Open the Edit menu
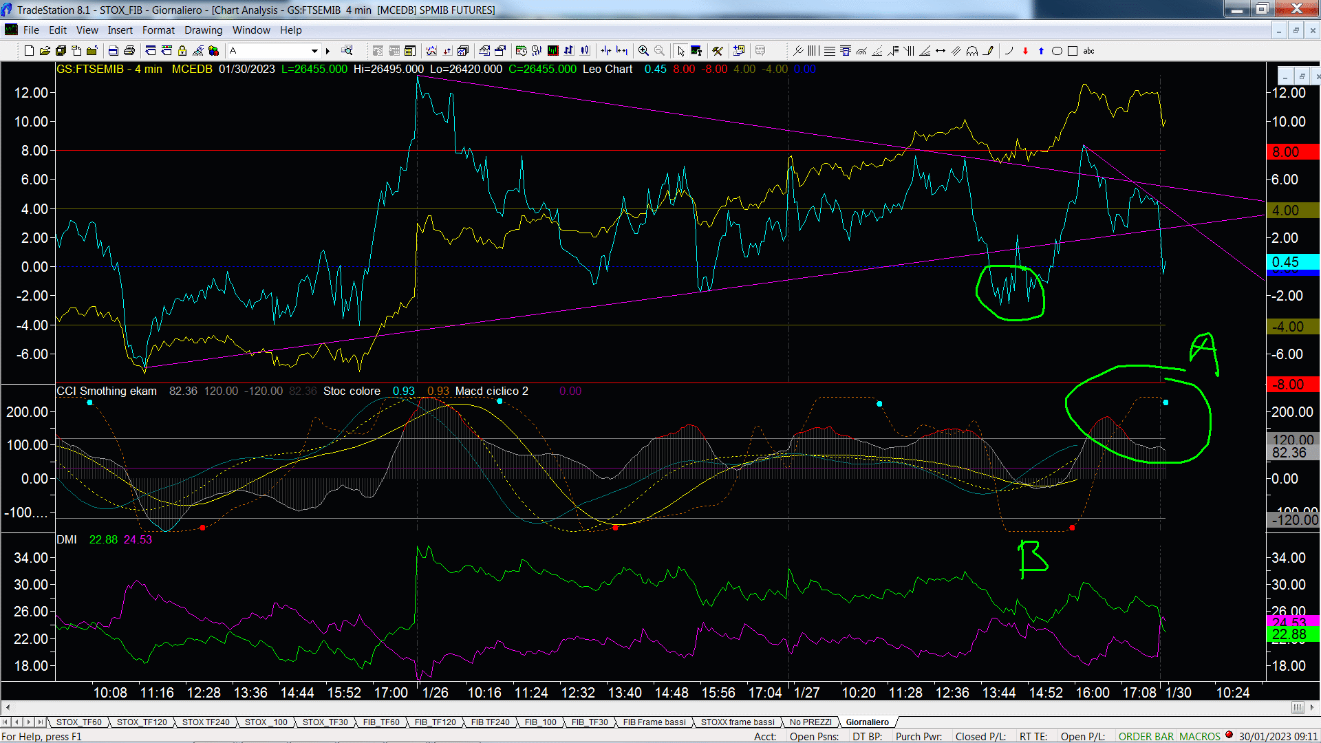The image size is (1321, 743). (x=58, y=30)
